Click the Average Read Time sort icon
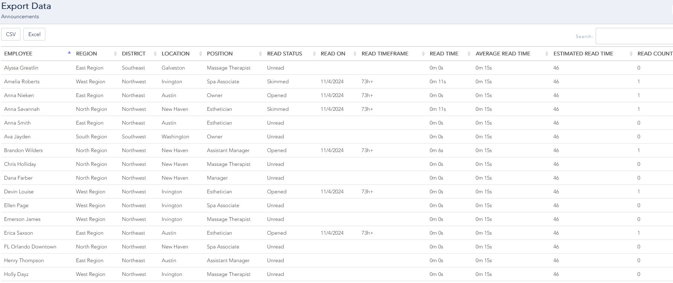 click(x=547, y=54)
